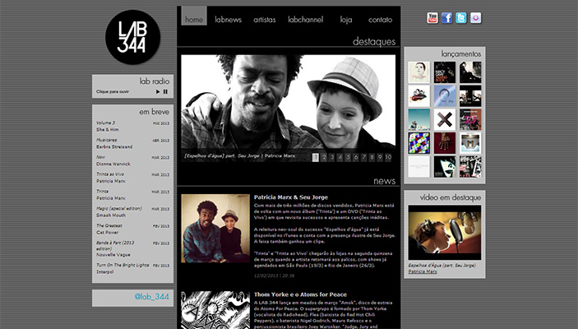Open the light blue building album cover

tap(470, 143)
